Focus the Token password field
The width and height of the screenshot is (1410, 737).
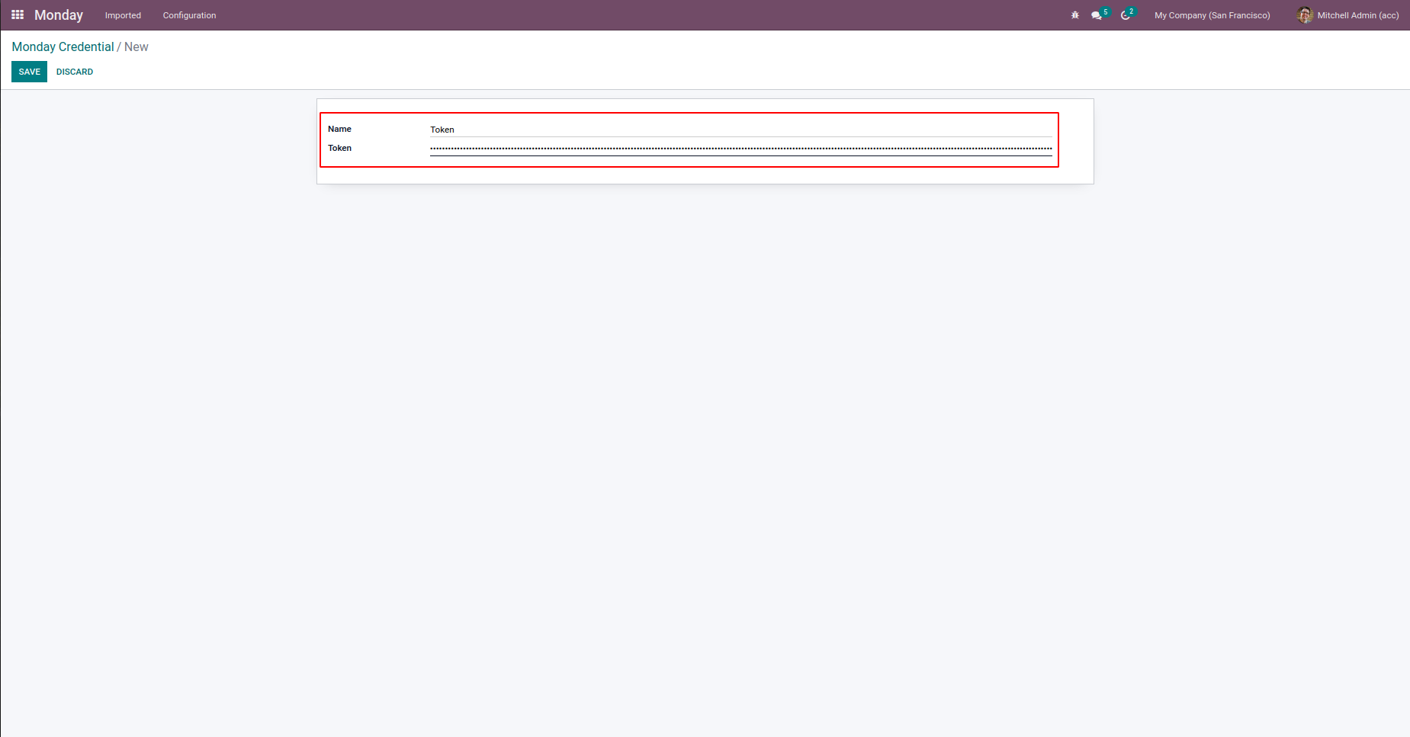click(x=740, y=149)
